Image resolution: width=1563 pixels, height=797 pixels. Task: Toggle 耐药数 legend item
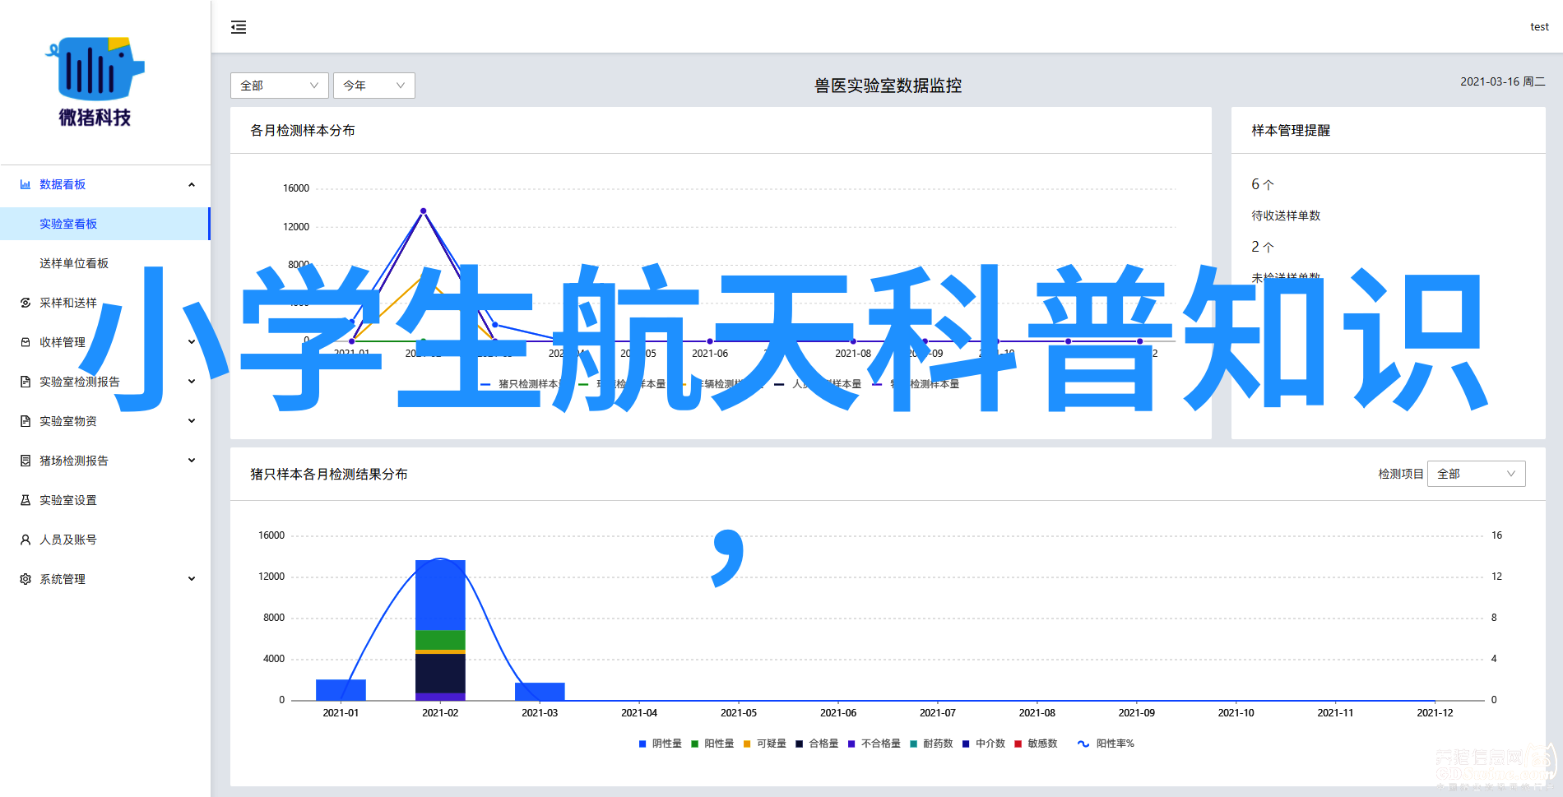pyautogui.click(x=931, y=744)
